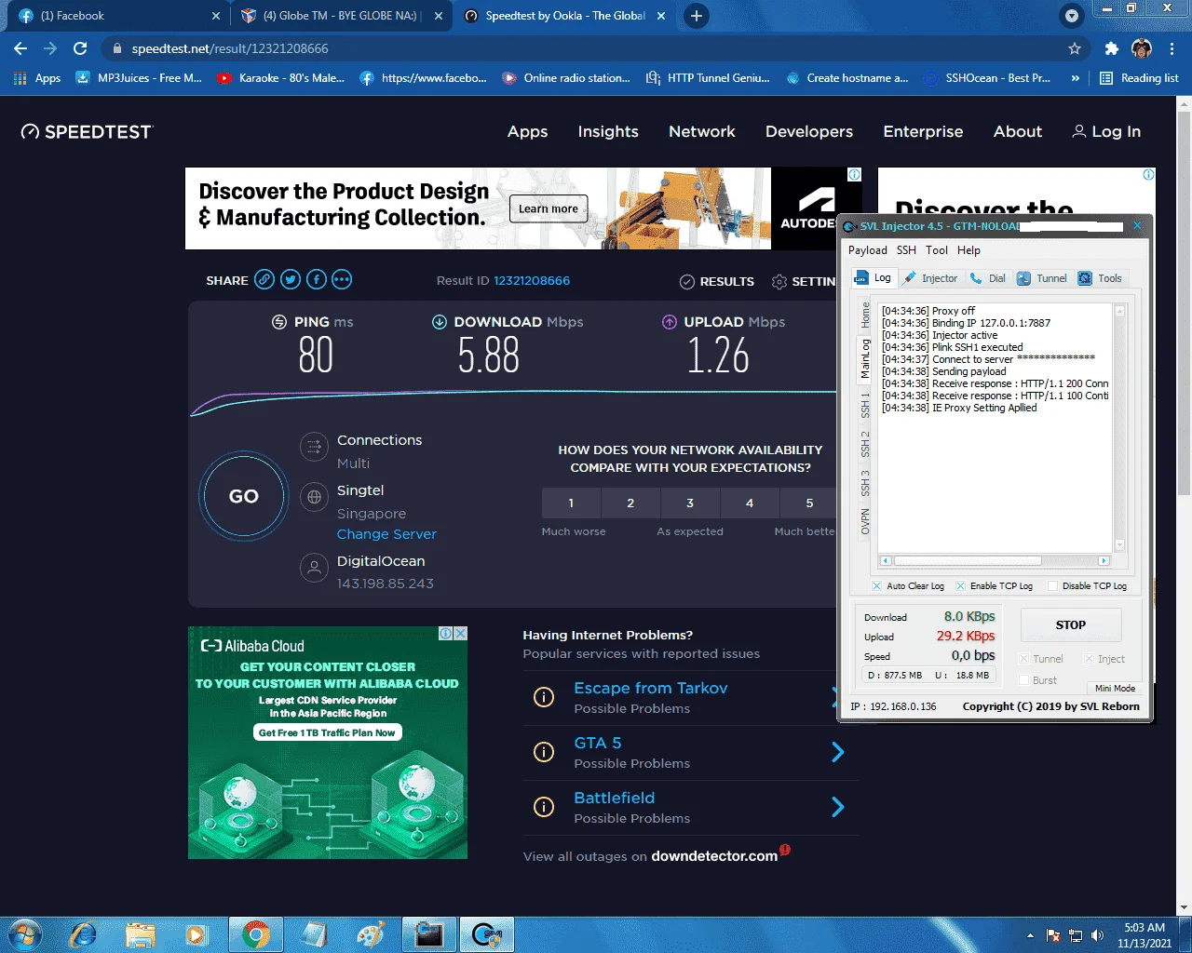Start a new test with GO button
1192x953 pixels.
(x=244, y=496)
